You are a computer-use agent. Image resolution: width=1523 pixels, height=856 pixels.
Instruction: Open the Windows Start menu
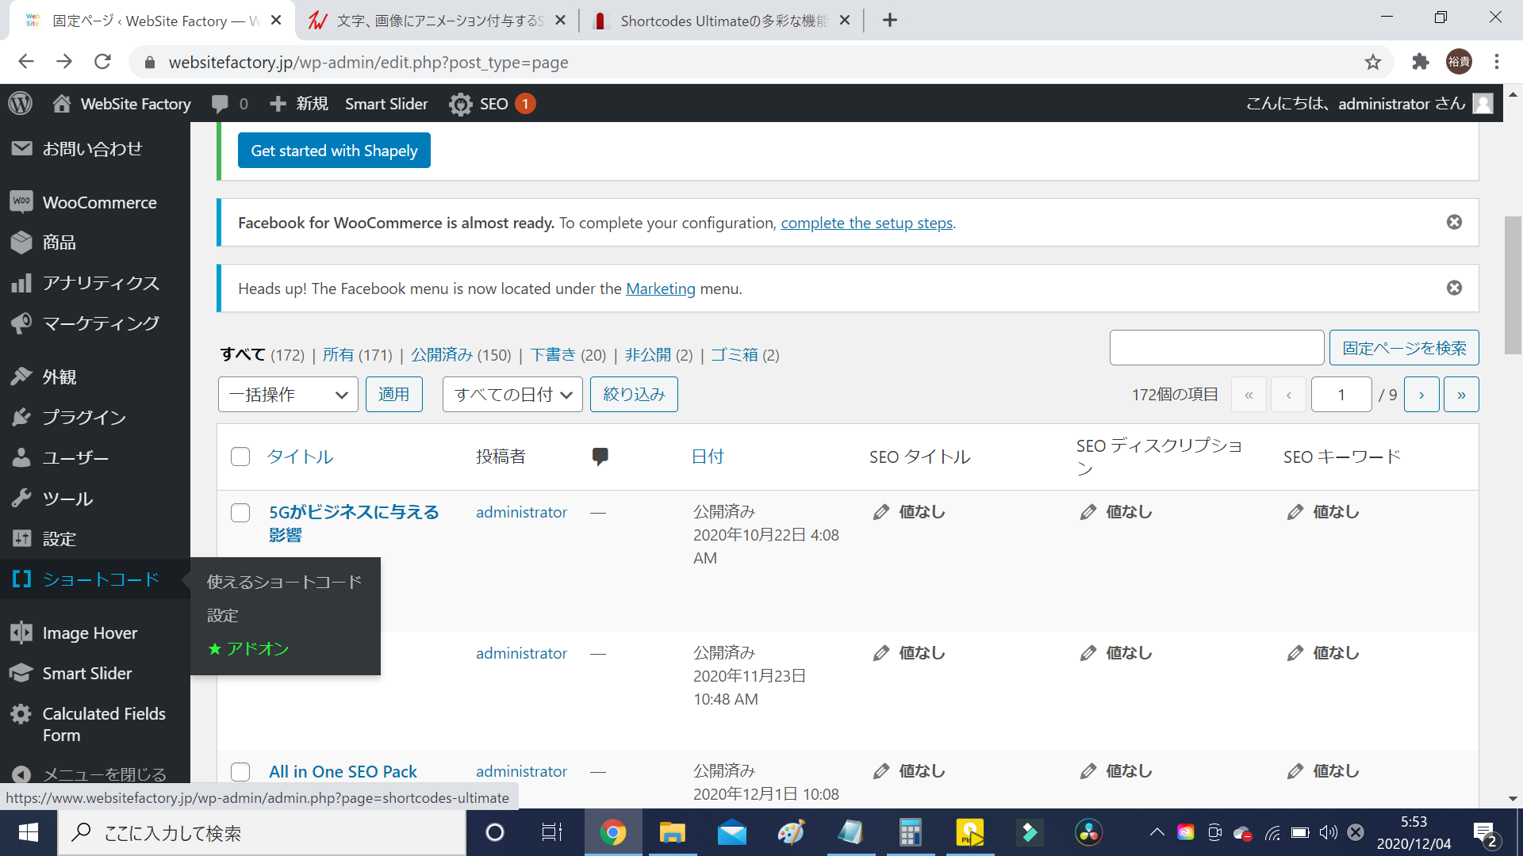tap(29, 832)
